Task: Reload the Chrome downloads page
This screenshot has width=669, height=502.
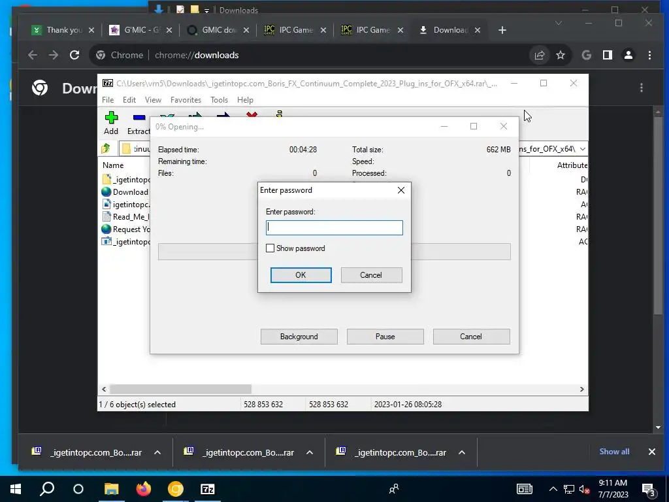Action: coord(74,55)
